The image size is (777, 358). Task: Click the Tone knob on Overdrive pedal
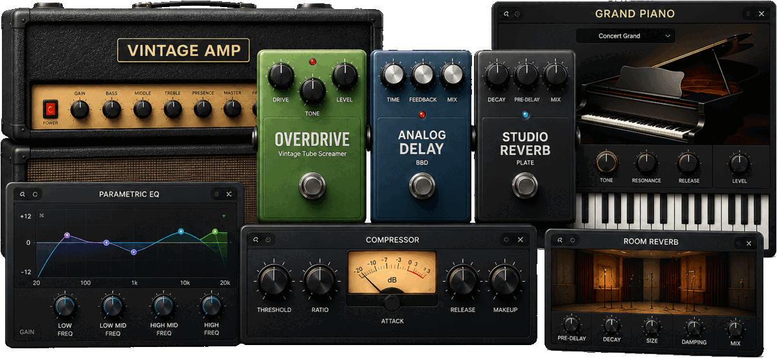(312, 90)
